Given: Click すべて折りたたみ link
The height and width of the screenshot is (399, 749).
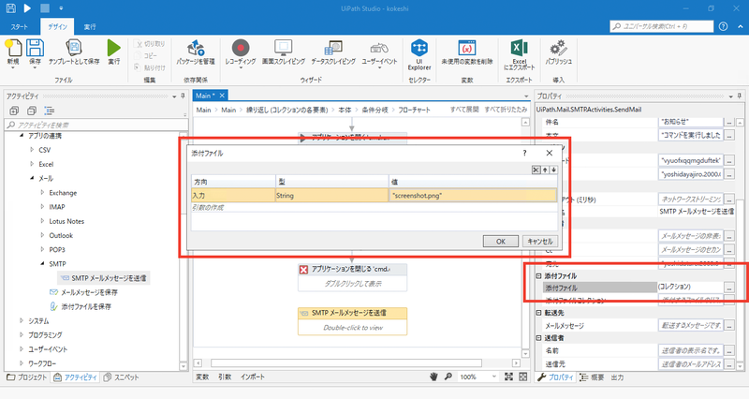Looking at the screenshot, I should [506, 110].
